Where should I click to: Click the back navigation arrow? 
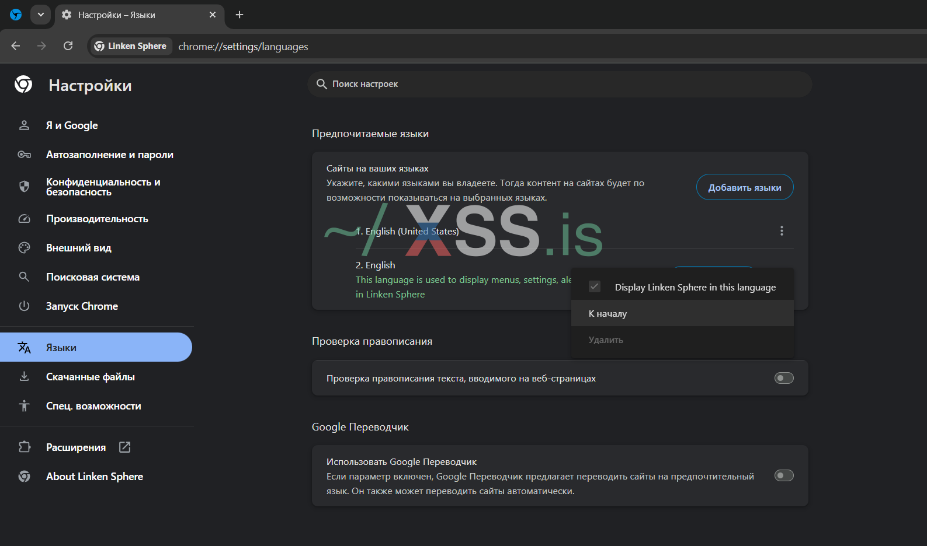(x=16, y=46)
